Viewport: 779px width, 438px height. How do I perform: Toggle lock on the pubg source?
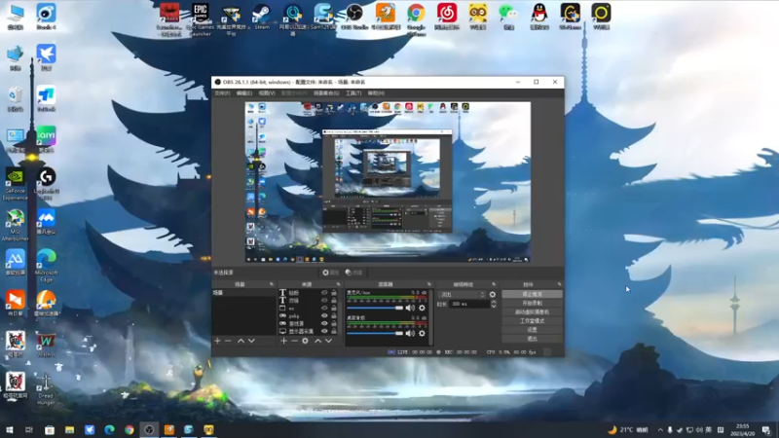(x=334, y=315)
